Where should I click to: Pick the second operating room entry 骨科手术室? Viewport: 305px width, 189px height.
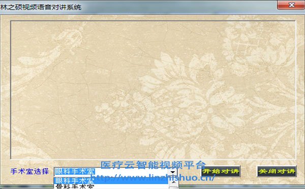(111, 186)
